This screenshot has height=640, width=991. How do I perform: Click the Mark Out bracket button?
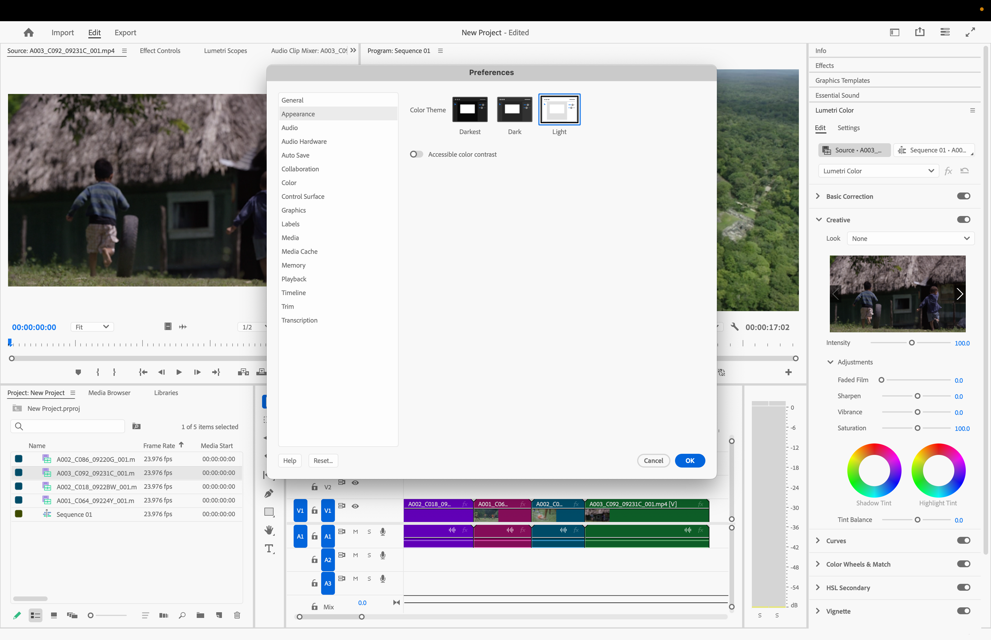tap(114, 372)
